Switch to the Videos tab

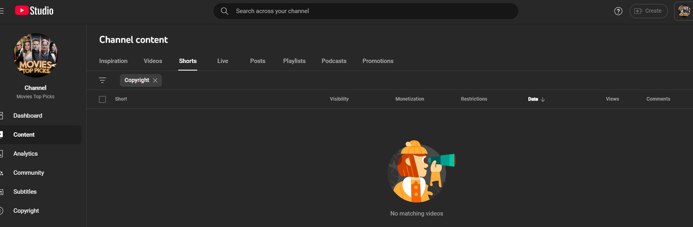[x=153, y=61]
